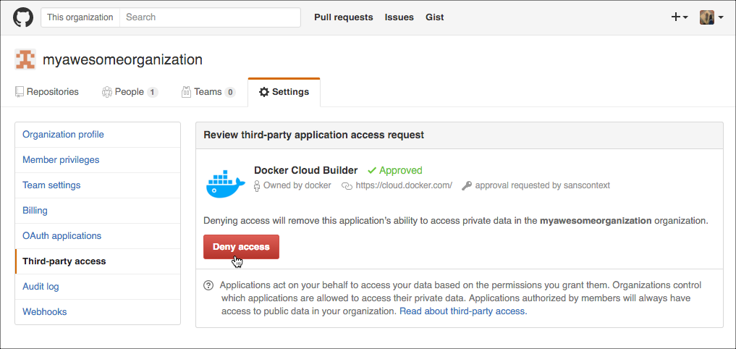Open the Audit log page
Screen dimensions: 736x349
click(41, 287)
